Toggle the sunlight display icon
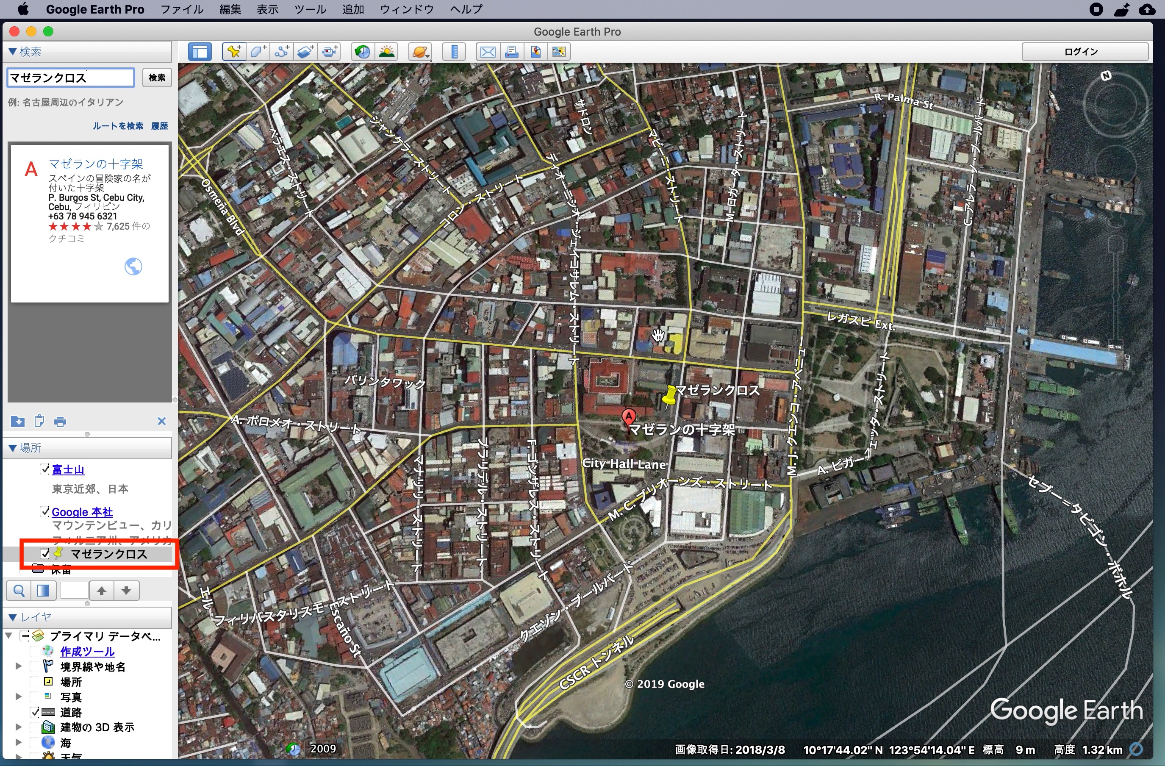 tap(387, 51)
